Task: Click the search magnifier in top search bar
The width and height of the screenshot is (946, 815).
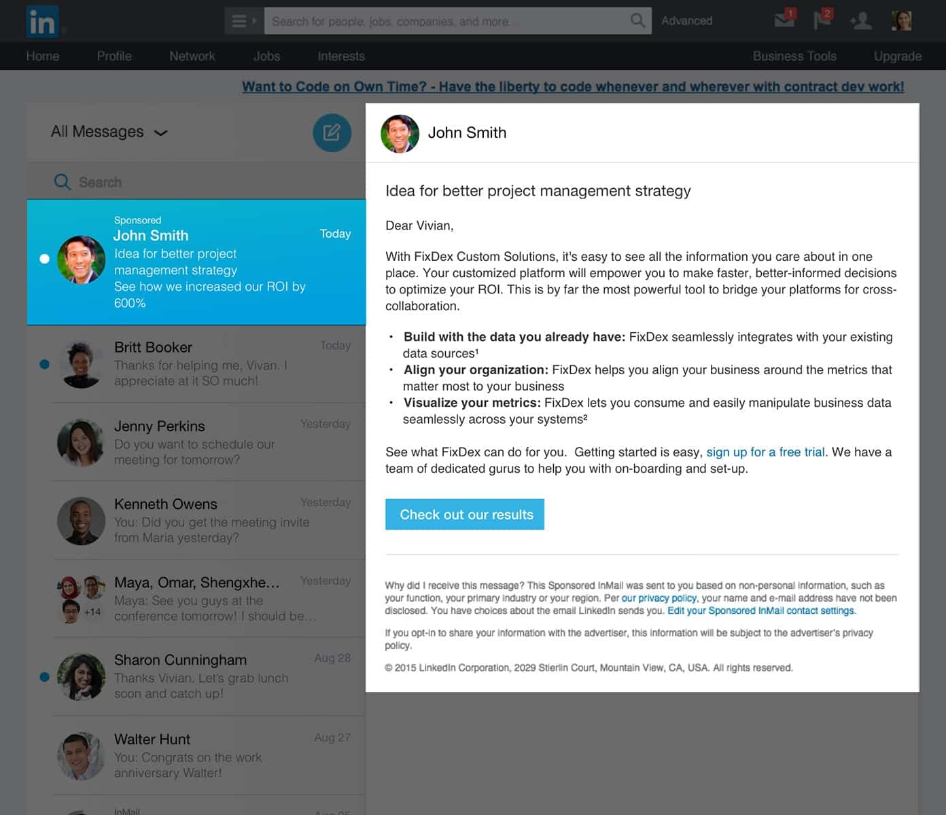Action: point(637,21)
